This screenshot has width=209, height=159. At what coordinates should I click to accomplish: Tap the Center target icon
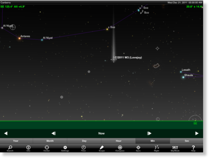pyautogui.click(x=47, y=148)
